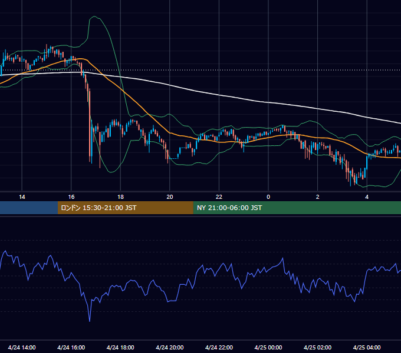The width and height of the screenshot is (401, 353).
Task: Click the upper Bollinger band peak after 16:00
Action: 94,16
